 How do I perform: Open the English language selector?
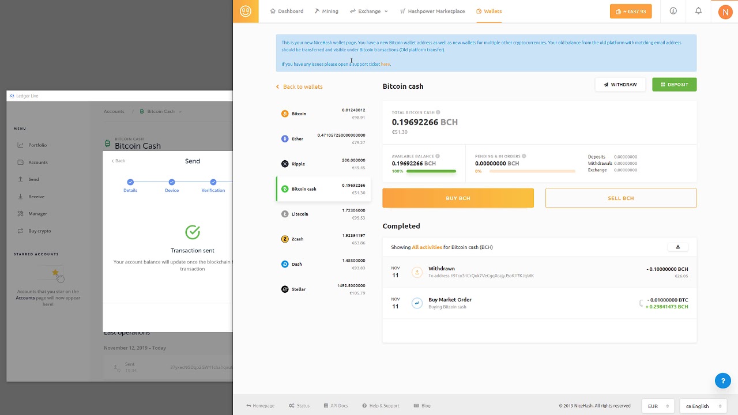coord(703,406)
